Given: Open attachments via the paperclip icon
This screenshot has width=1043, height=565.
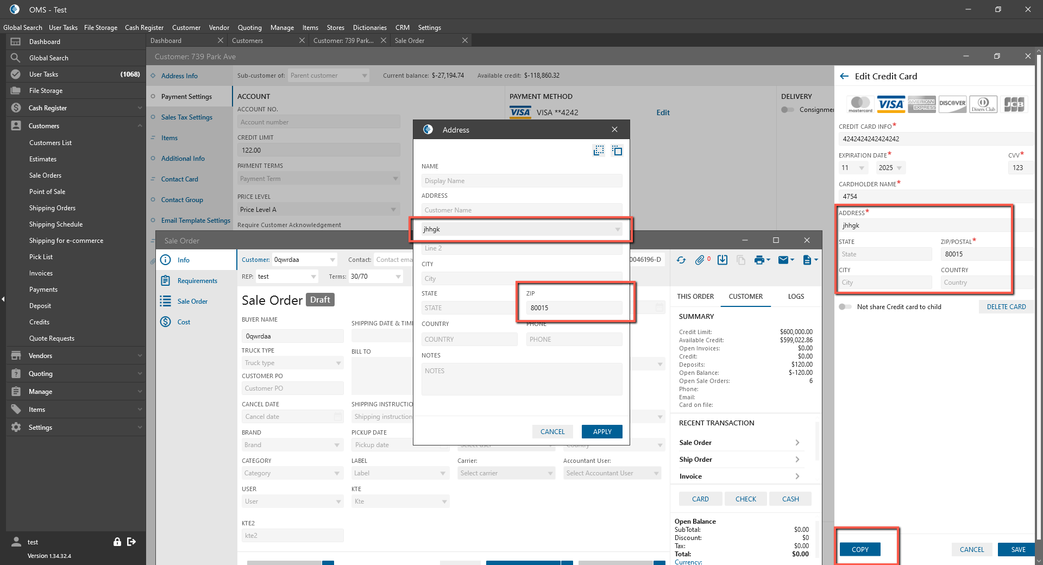Looking at the screenshot, I should 700,260.
